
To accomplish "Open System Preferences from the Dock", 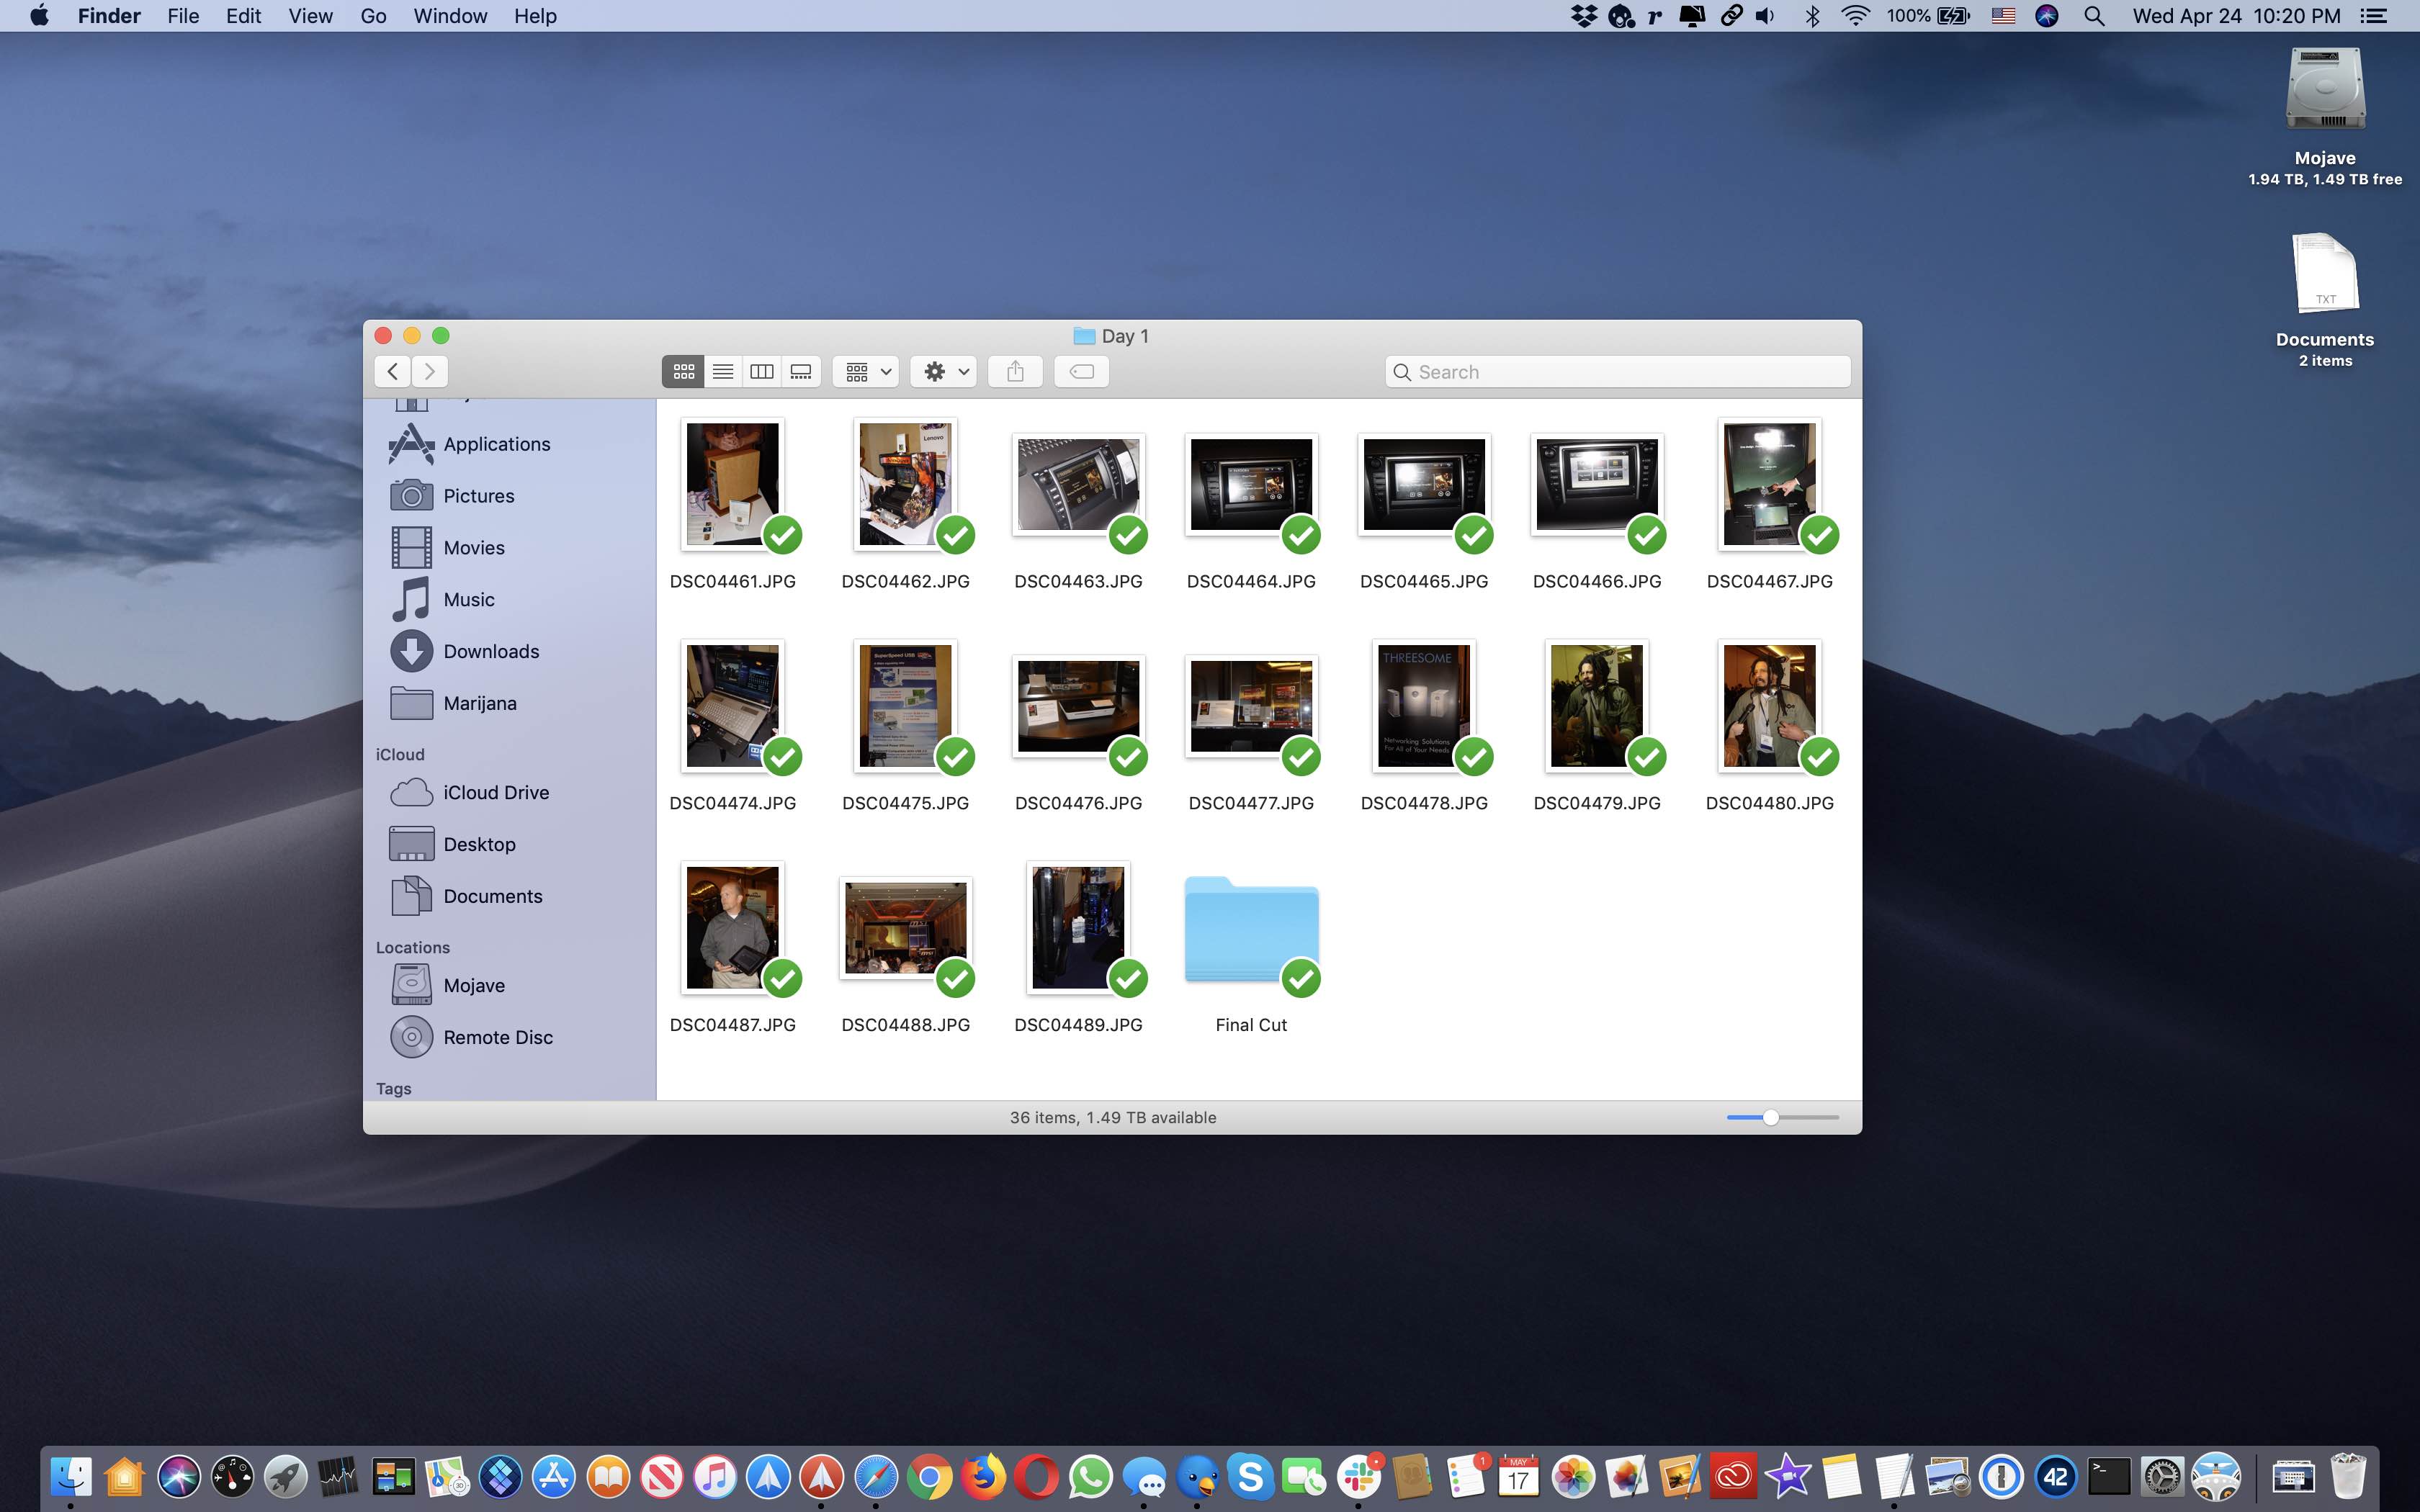I will coord(2162,1476).
